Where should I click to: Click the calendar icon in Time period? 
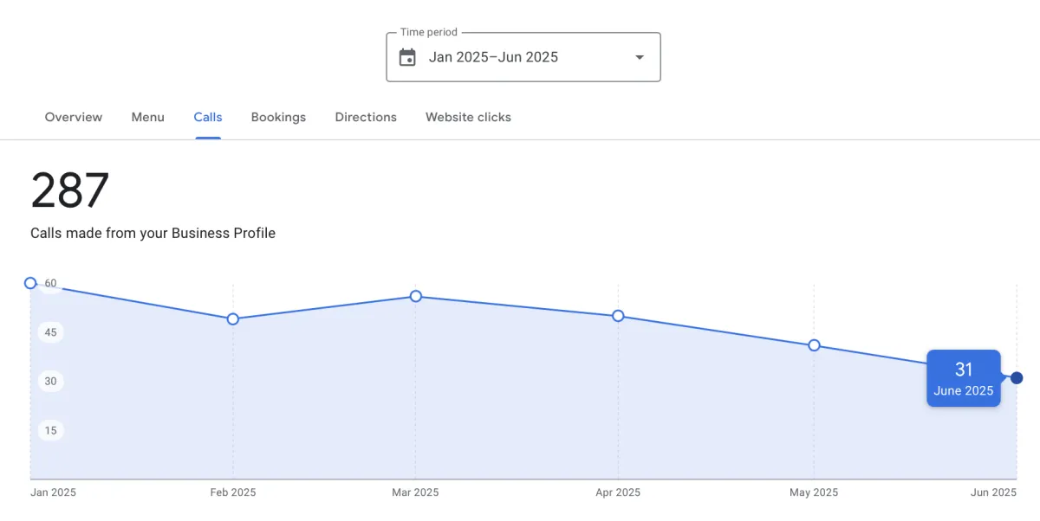[x=407, y=57]
